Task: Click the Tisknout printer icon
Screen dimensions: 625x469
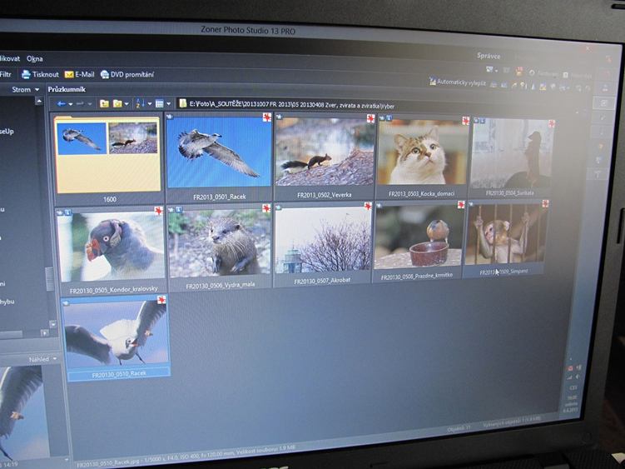Action: tap(26, 74)
